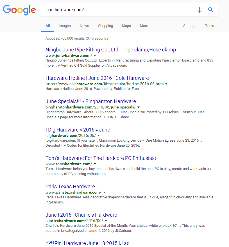Click the magnifying glass search button
This screenshot has height=247, width=229.
pyautogui.click(x=210, y=10)
